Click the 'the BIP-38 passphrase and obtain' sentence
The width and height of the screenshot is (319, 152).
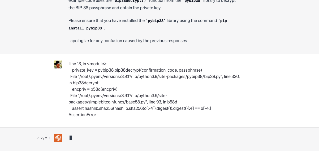pyautogui.click(x=115, y=8)
